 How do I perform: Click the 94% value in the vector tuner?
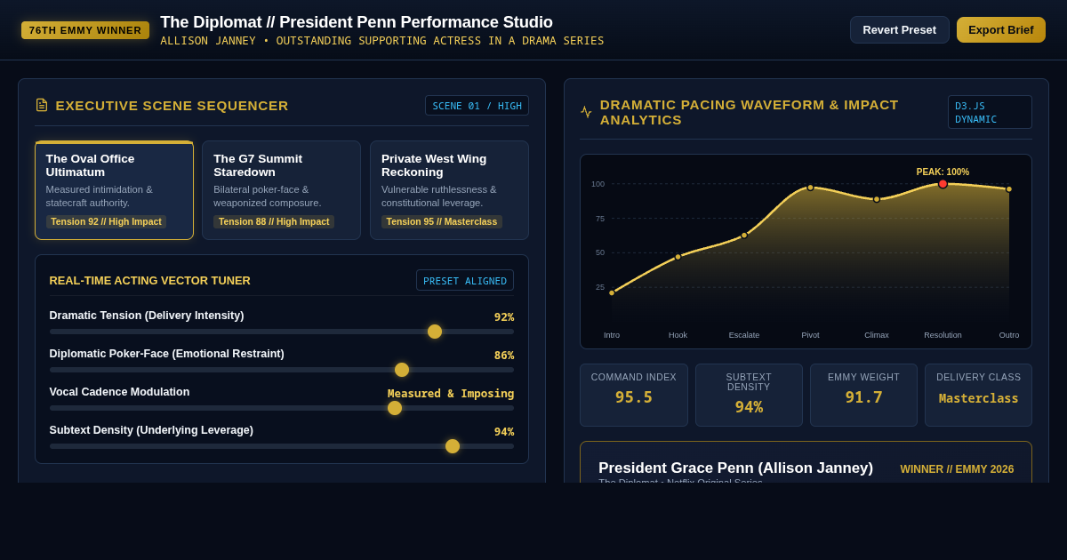504,431
